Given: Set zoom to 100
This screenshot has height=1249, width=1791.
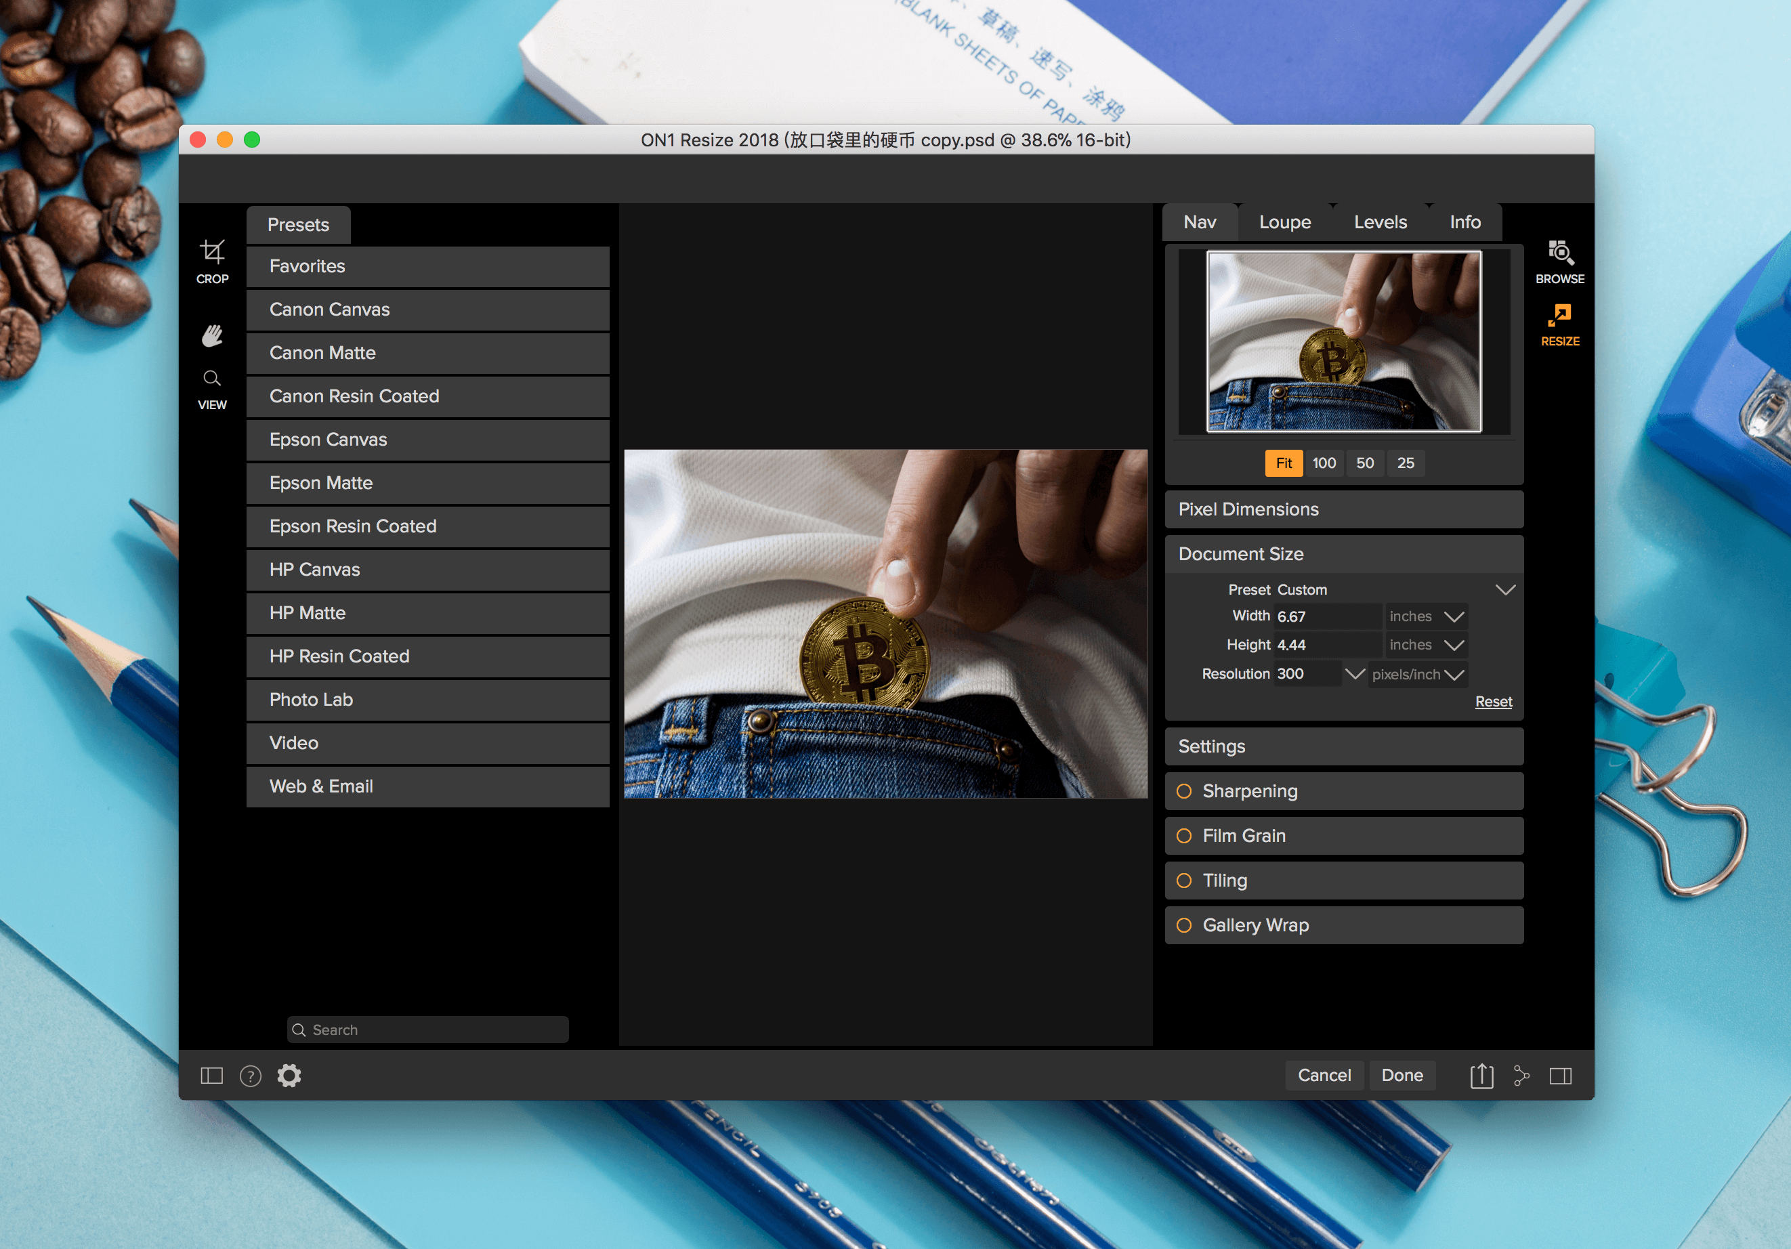Looking at the screenshot, I should coord(1324,463).
